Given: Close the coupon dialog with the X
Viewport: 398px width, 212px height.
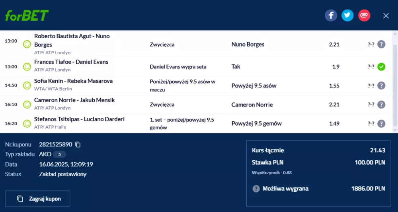Looking at the screenshot, I should pyautogui.click(x=386, y=16).
